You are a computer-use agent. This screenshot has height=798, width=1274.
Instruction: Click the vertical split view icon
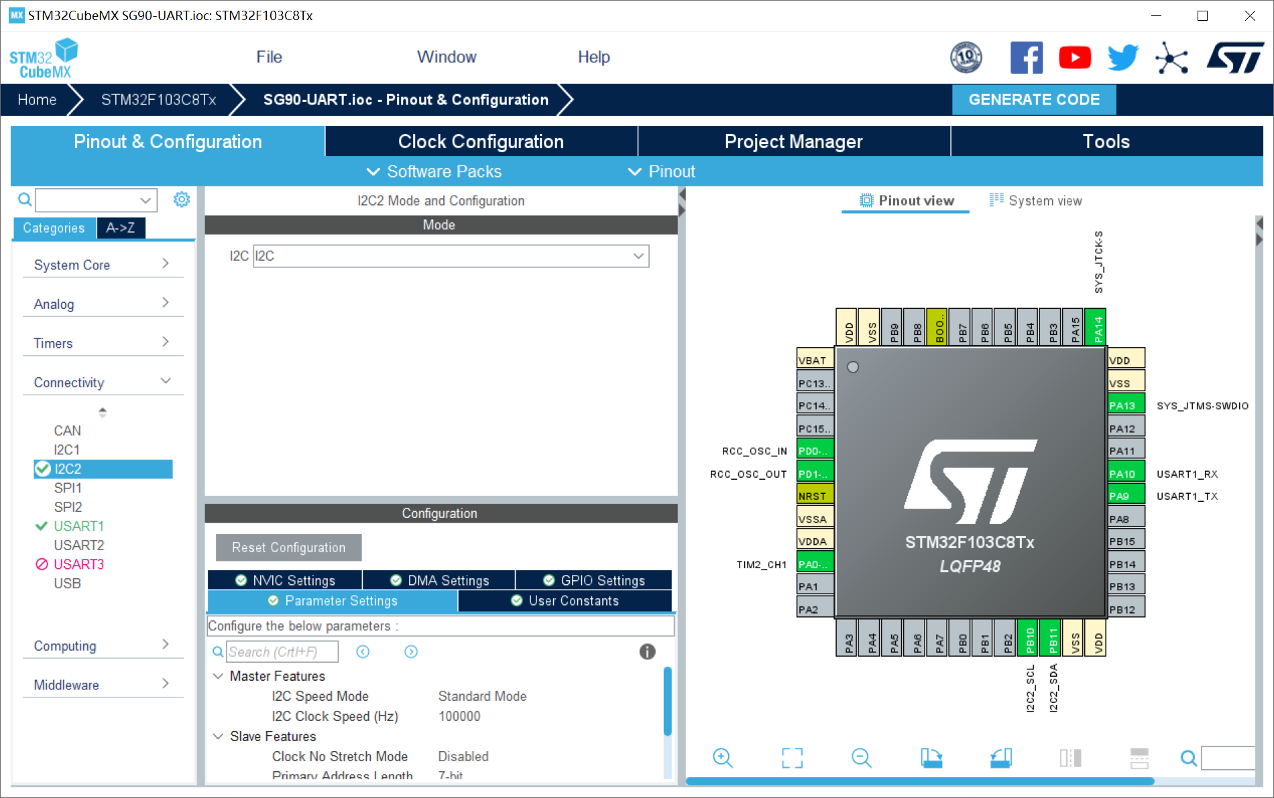(x=1070, y=758)
